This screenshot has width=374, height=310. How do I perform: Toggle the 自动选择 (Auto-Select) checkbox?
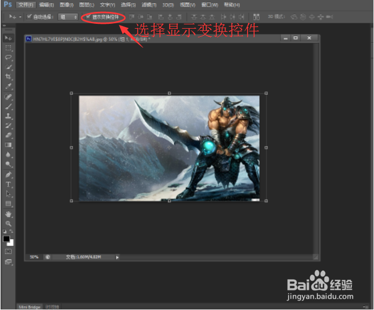(x=29, y=17)
